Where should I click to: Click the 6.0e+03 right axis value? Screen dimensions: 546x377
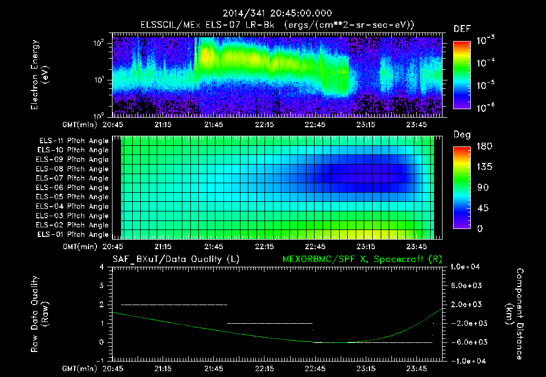click(467, 285)
